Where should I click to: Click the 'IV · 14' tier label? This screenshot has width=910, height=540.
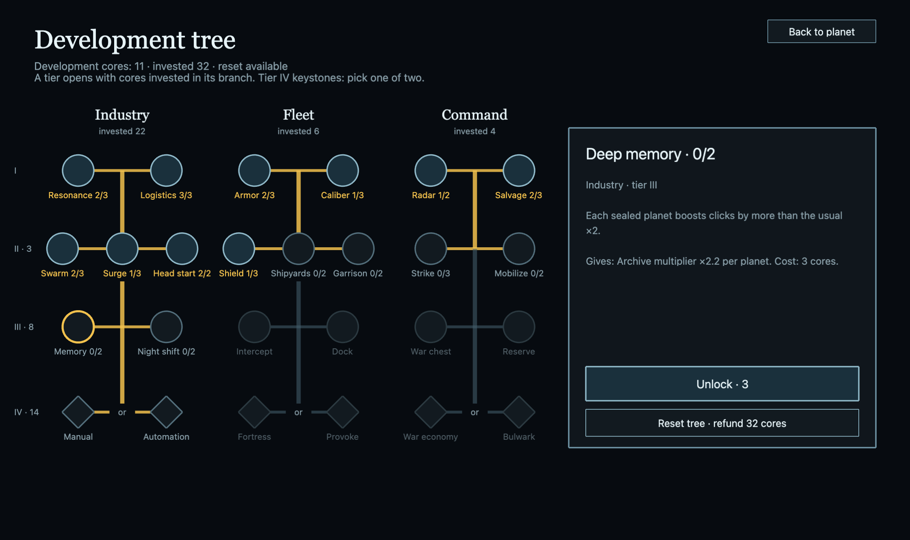pyautogui.click(x=26, y=412)
